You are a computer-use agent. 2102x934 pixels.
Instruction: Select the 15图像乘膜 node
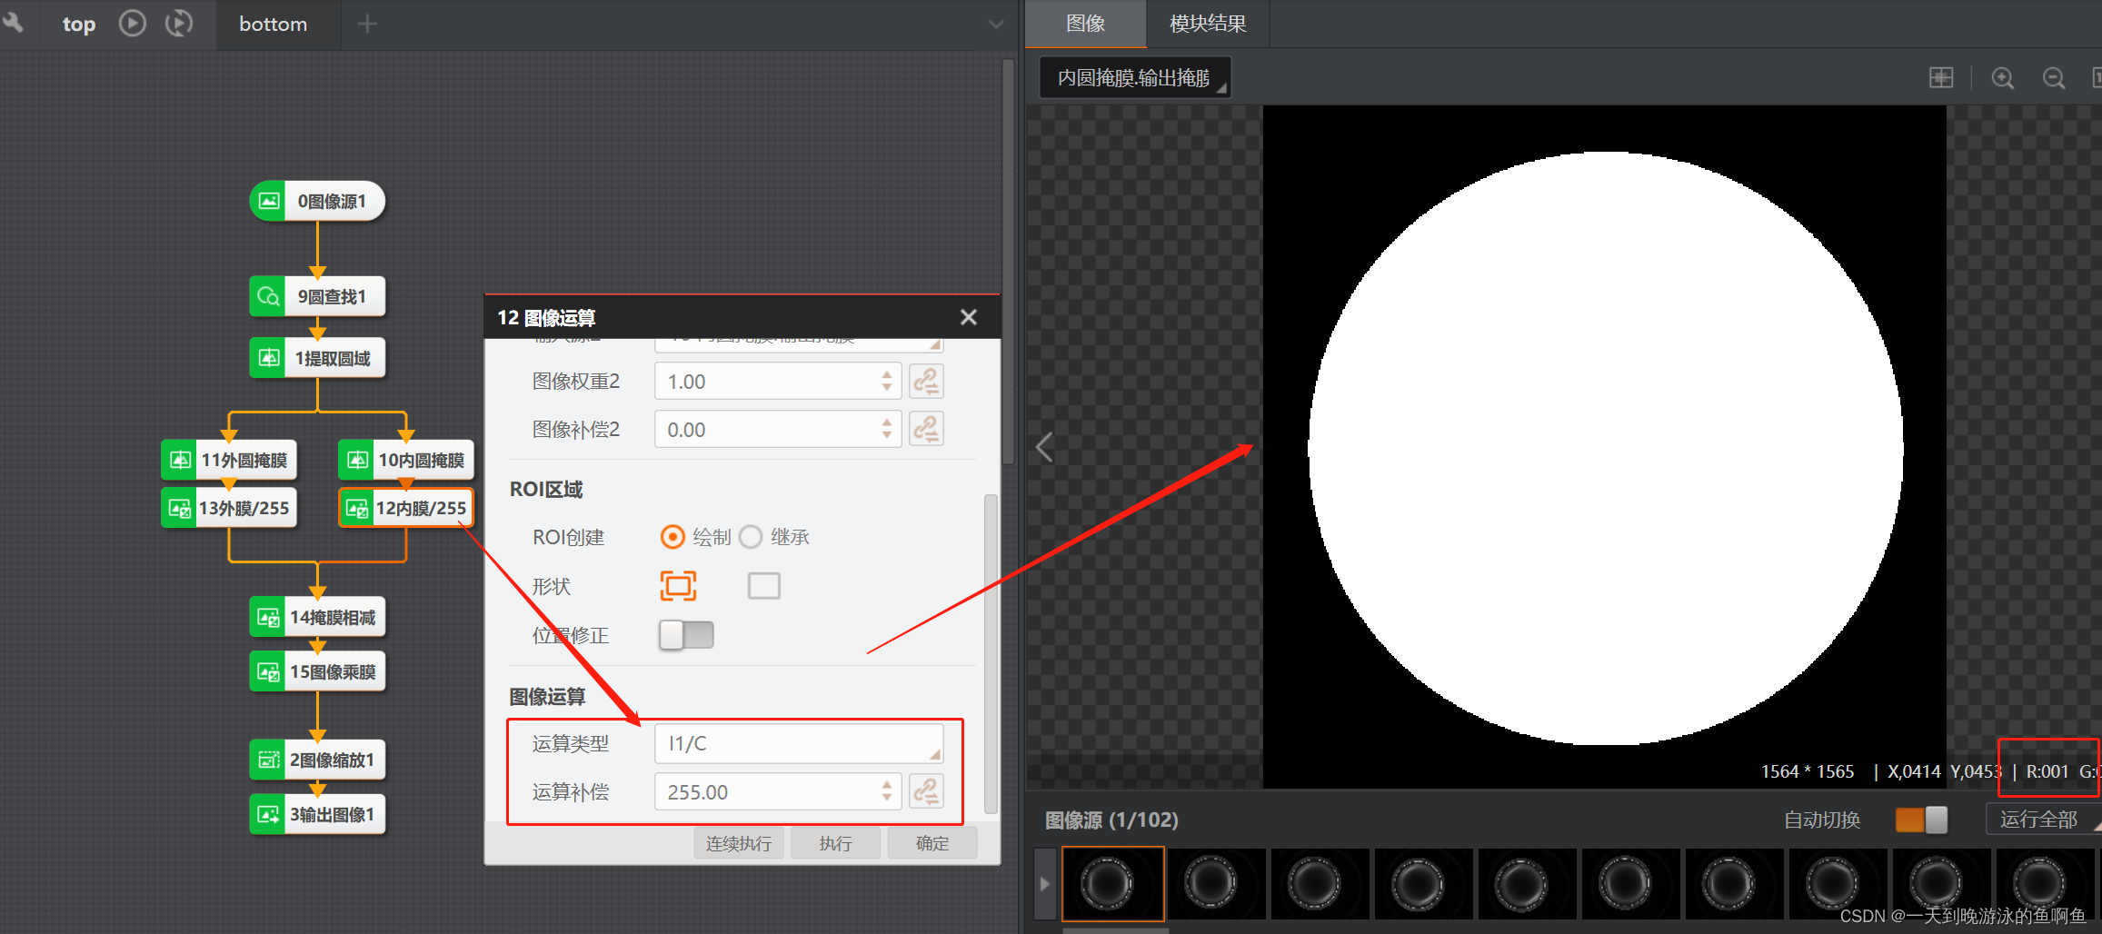[x=317, y=671]
